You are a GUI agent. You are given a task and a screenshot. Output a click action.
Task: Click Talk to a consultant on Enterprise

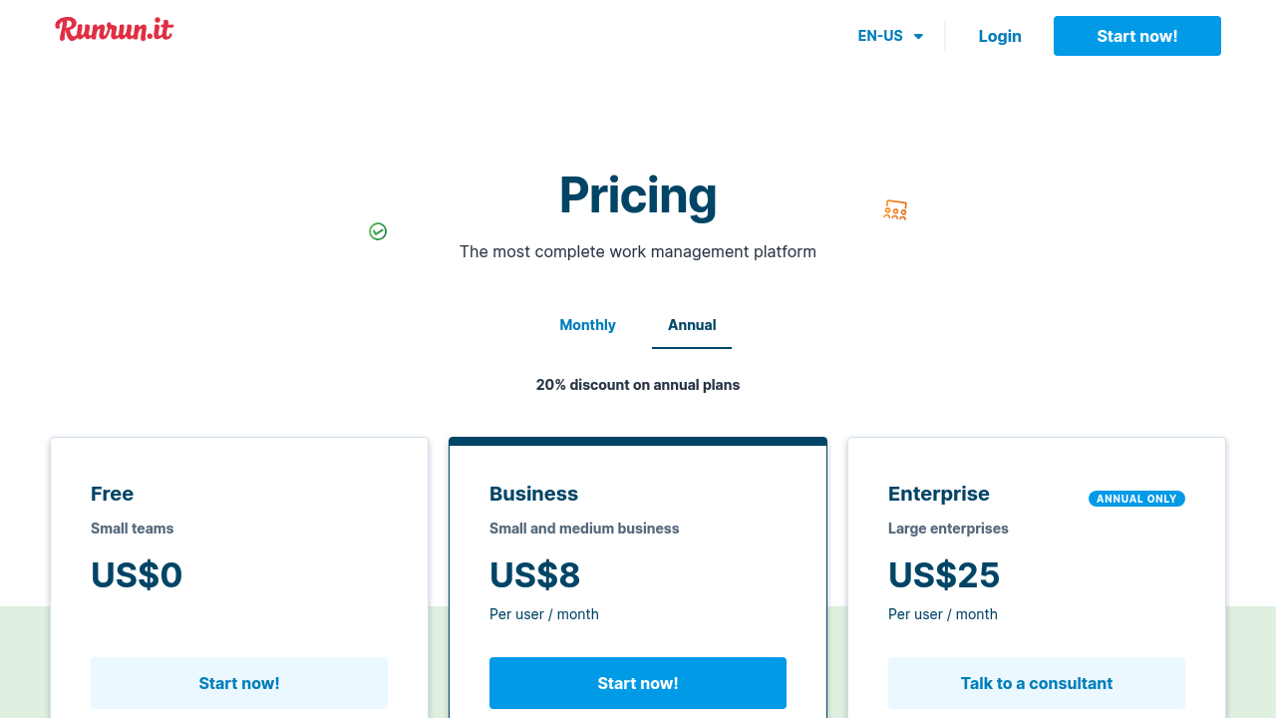click(x=1037, y=683)
